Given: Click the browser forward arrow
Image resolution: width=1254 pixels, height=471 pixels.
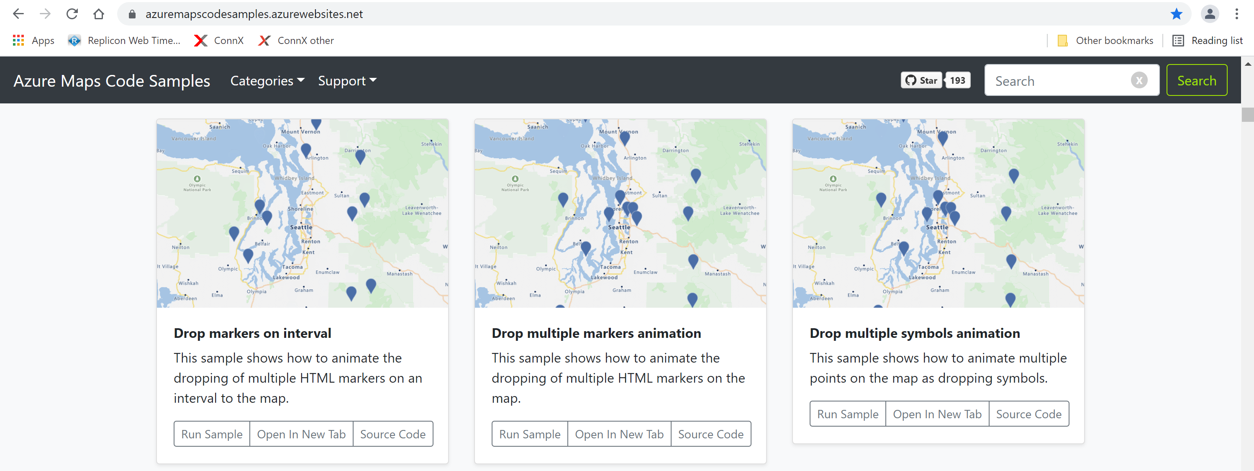Looking at the screenshot, I should click(45, 14).
